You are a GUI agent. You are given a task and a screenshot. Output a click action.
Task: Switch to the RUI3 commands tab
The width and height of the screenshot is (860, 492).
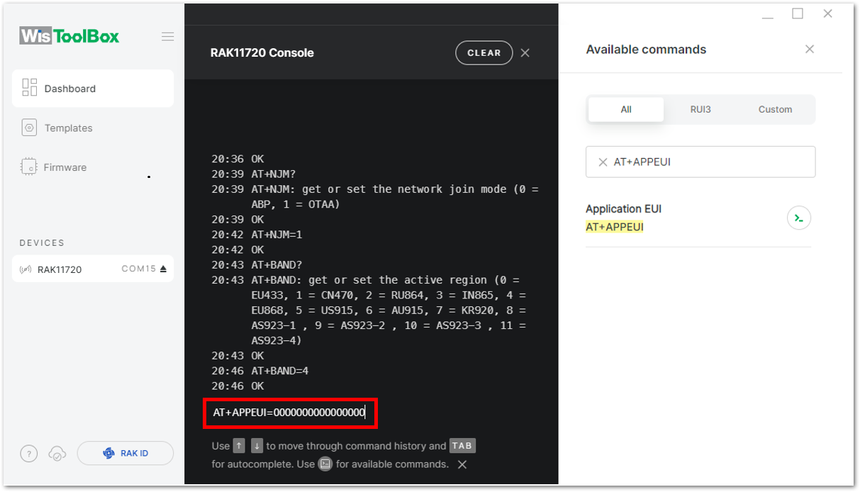(x=700, y=110)
